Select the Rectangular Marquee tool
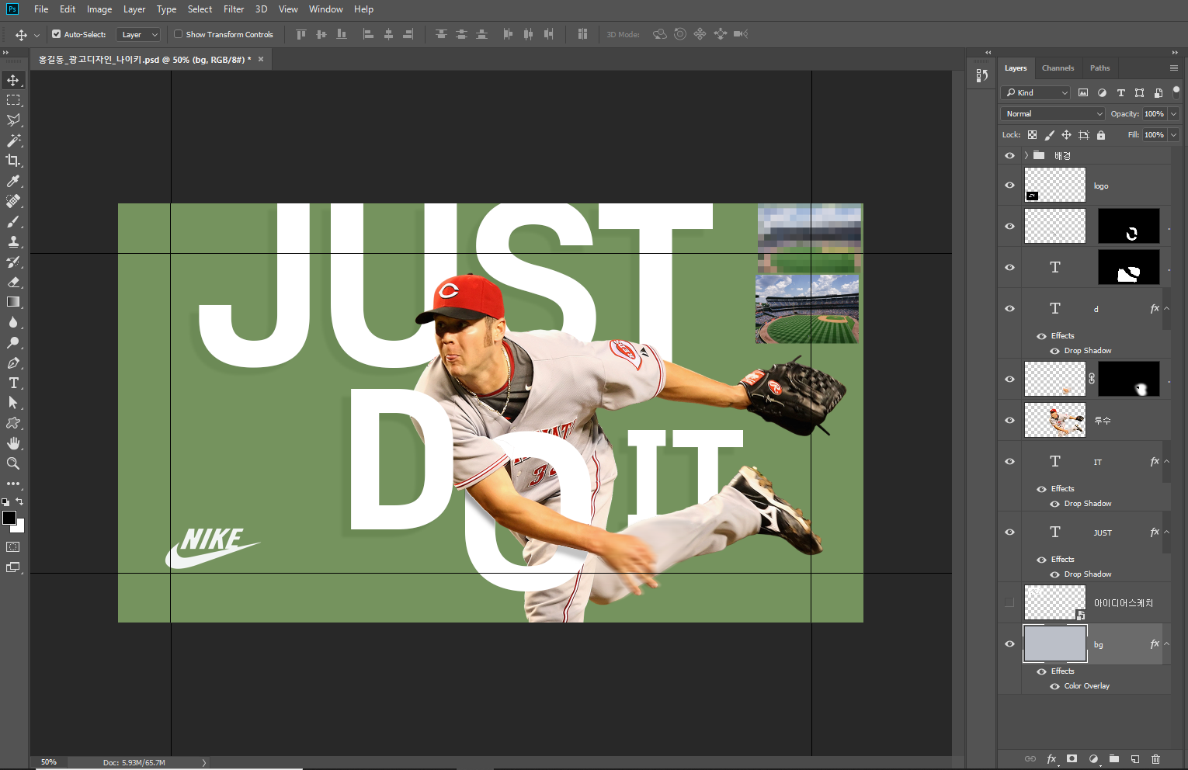This screenshot has width=1188, height=770. pos(13,100)
